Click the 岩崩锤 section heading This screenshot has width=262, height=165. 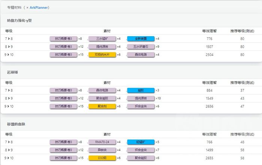pyautogui.click(x=13, y=72)
